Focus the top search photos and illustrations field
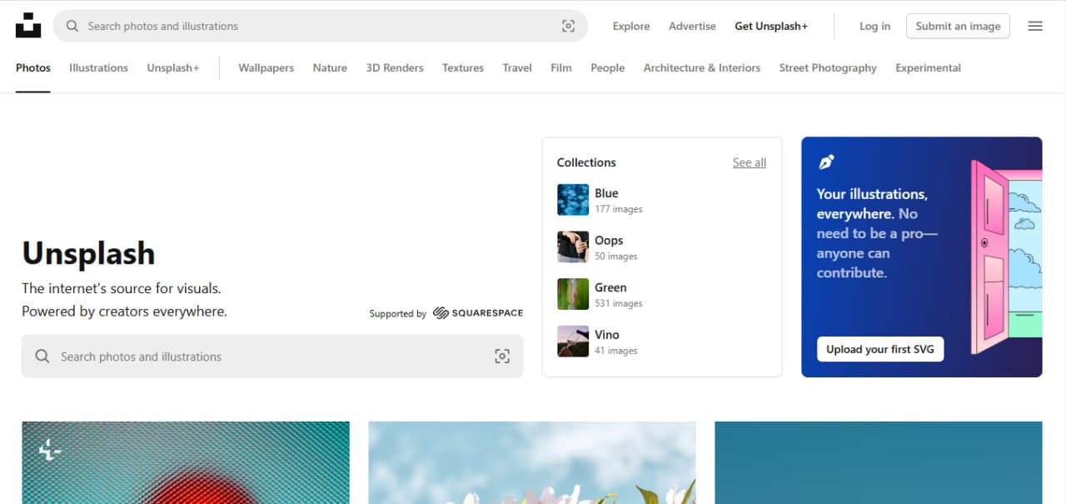This screenshot has width=1066, height=504. 320,26
